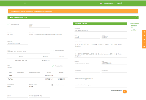Open the Product field Std TAG 0% Prepaid D2C

coord(29,52)
